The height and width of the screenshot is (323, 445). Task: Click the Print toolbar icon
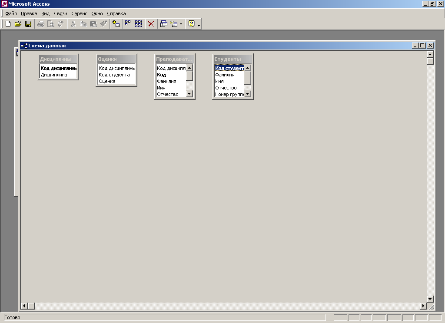(40, 24)
